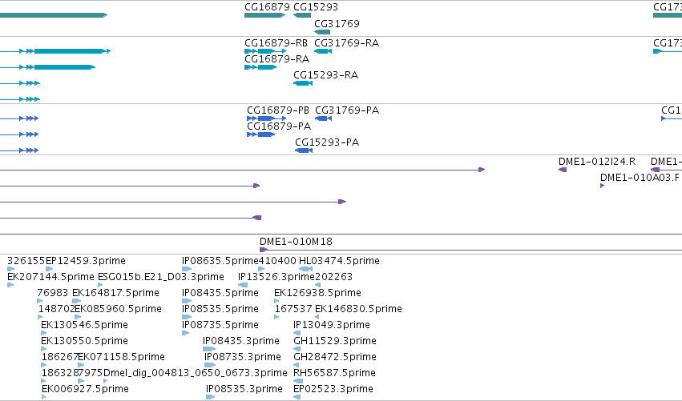Click the CG15293-PA protein label
682x401 pixels.
327,142
